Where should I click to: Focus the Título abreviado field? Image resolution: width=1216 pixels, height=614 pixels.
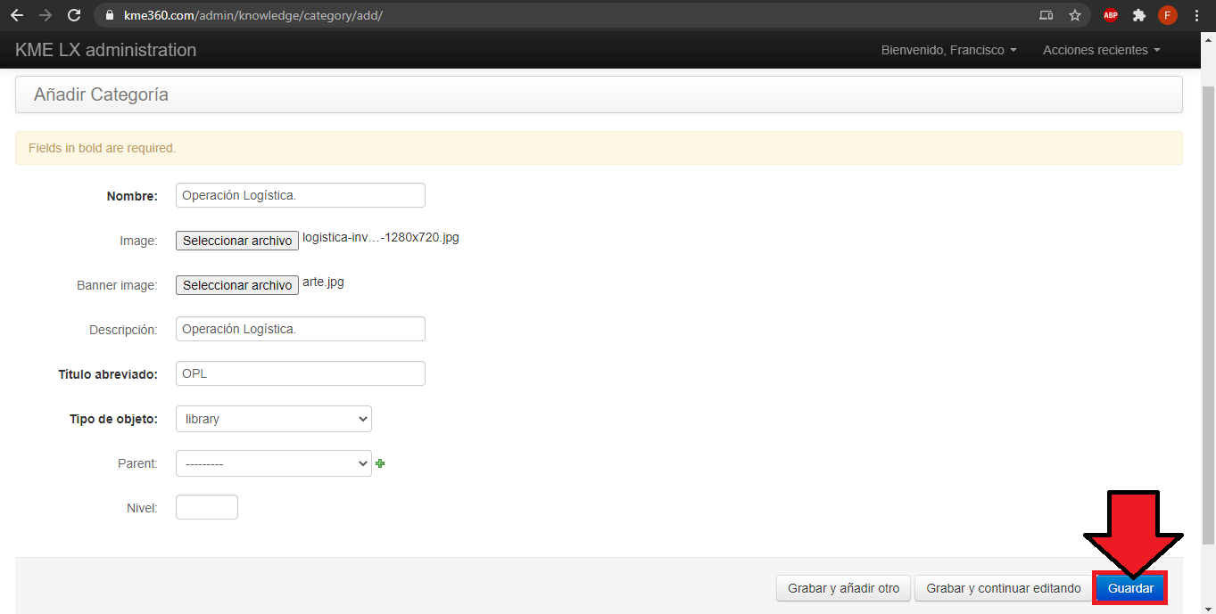click(x=301, y=373)
